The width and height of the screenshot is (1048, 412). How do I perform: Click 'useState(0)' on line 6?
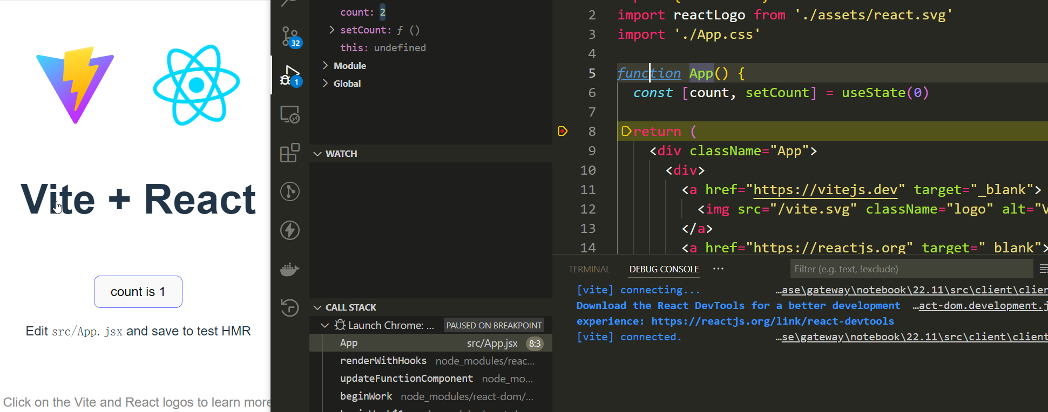[x=885, y=93]
